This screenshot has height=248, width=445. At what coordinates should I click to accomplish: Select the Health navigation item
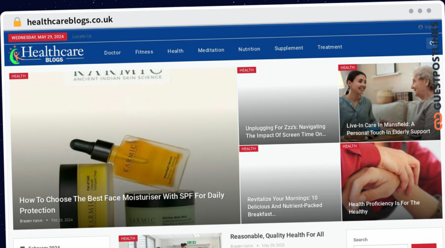[x=176, y=51]
